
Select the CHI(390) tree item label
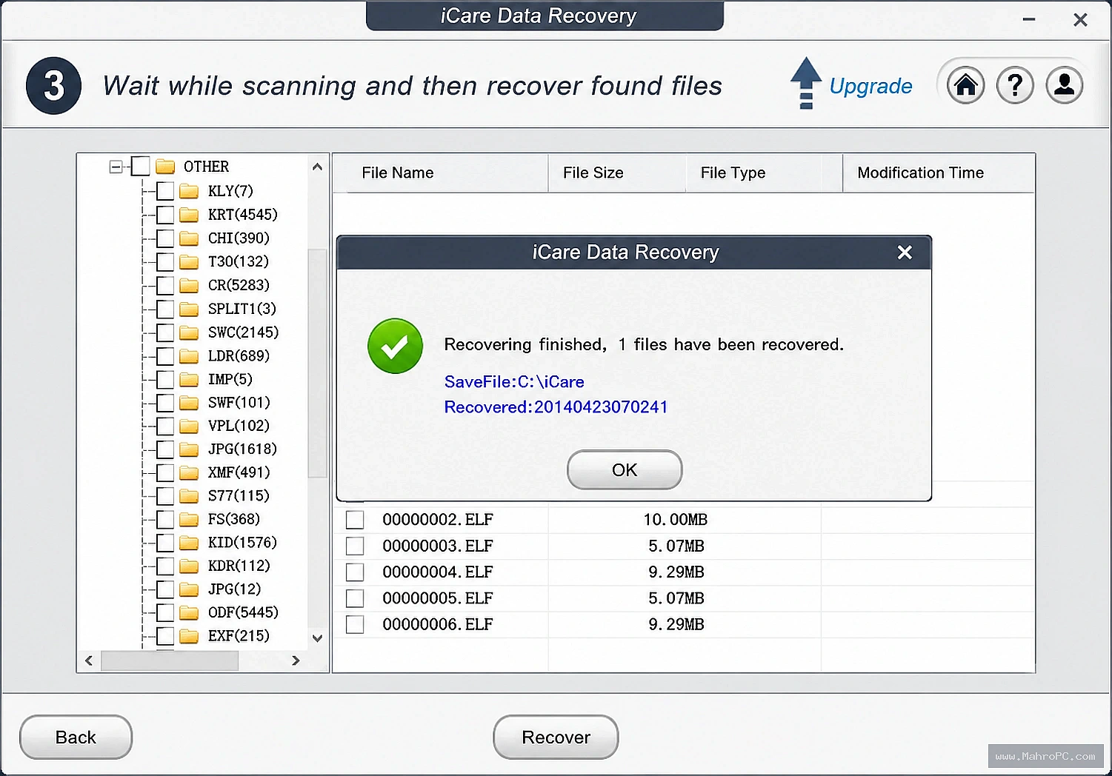coord(239,238)
